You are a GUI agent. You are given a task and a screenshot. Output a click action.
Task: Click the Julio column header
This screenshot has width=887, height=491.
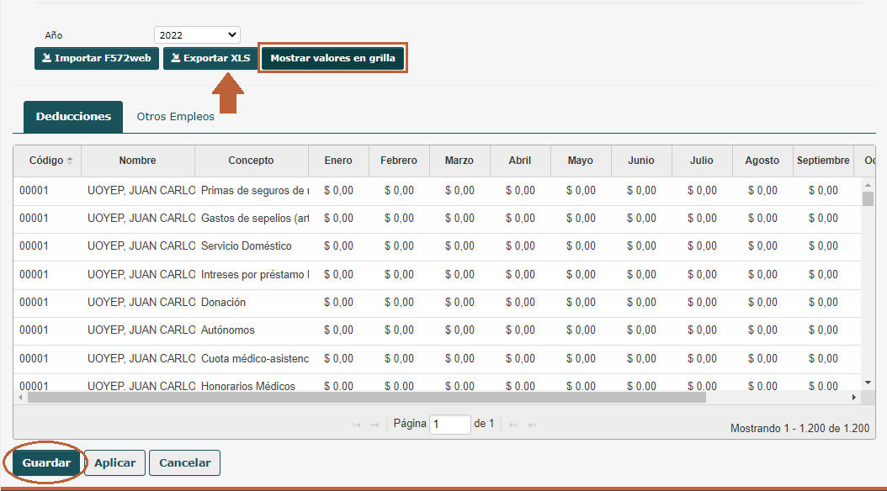[702, 161]
